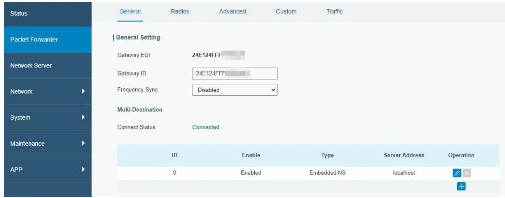The height and width of the screenshot is (198, 505).
Task: Click the localhost server address cell
Action: (x=404, y=173)
